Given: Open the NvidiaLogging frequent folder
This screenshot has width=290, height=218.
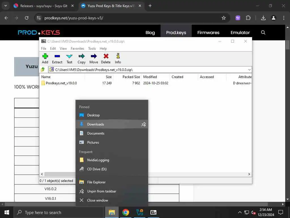Looking at the screenshot, I should tap(112, 160).
